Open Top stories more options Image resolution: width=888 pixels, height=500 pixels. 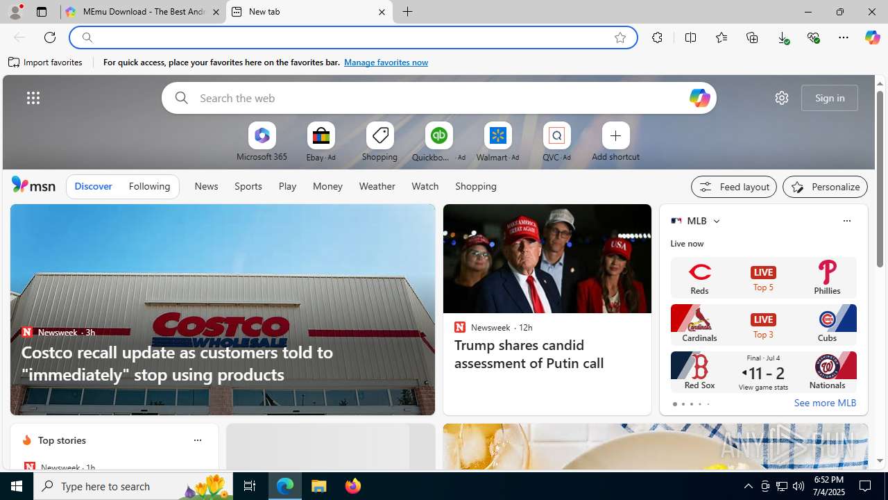pyautogui.click(x=197, y=440)
